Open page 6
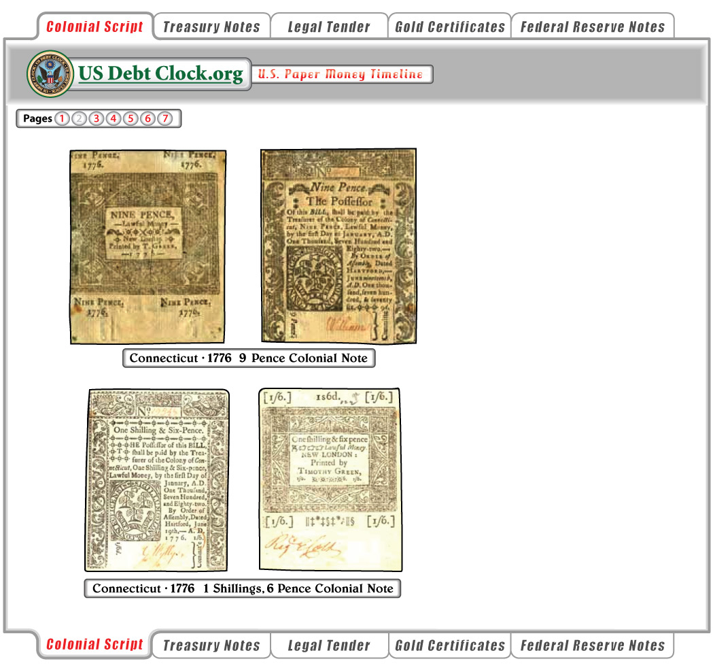The width and height of the screenshot is (713, 670). [x=147, y=119]
